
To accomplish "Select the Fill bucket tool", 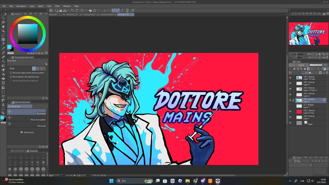I will (x=3, y=78).
